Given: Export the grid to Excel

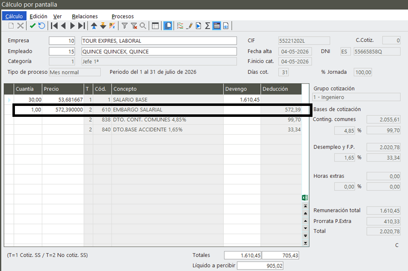Looking at the screenshot, I should tap(305, 198).
